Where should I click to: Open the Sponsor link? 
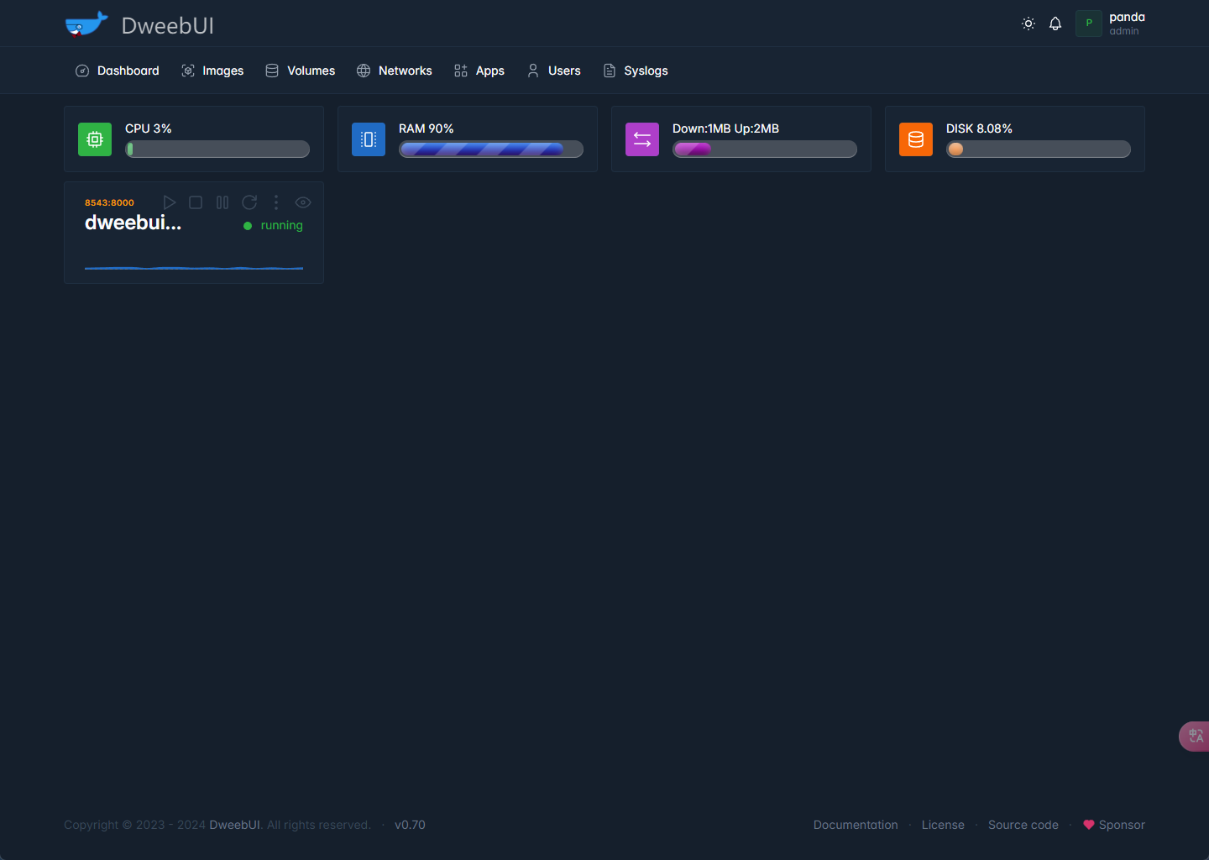click(1114, 825)
